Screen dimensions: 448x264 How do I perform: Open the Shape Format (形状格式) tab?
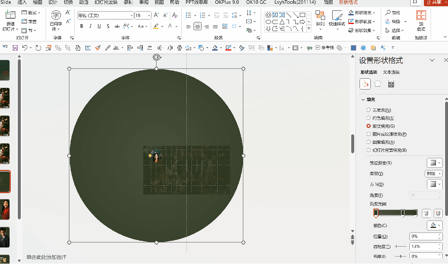(348, 2)
